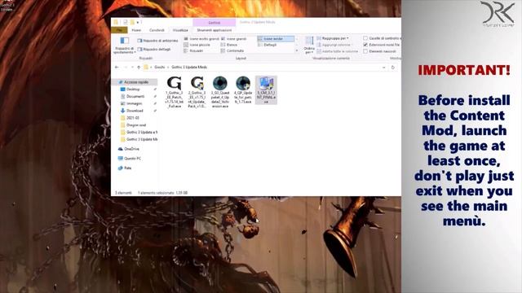Select the 2_Gothic_3 Update Pack exe file
Screen dimensions: 522x293
197,92
